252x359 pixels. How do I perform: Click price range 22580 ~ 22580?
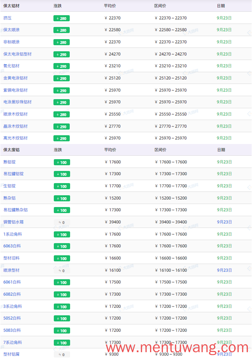171,30
